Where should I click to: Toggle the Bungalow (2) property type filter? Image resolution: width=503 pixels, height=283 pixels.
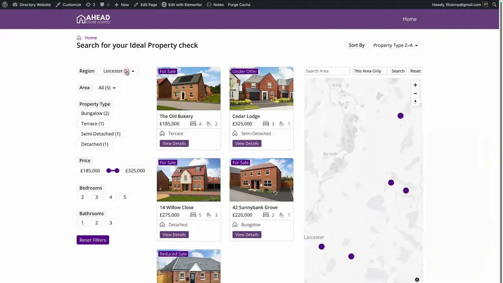pyautogui.click(x=95, y=113)
